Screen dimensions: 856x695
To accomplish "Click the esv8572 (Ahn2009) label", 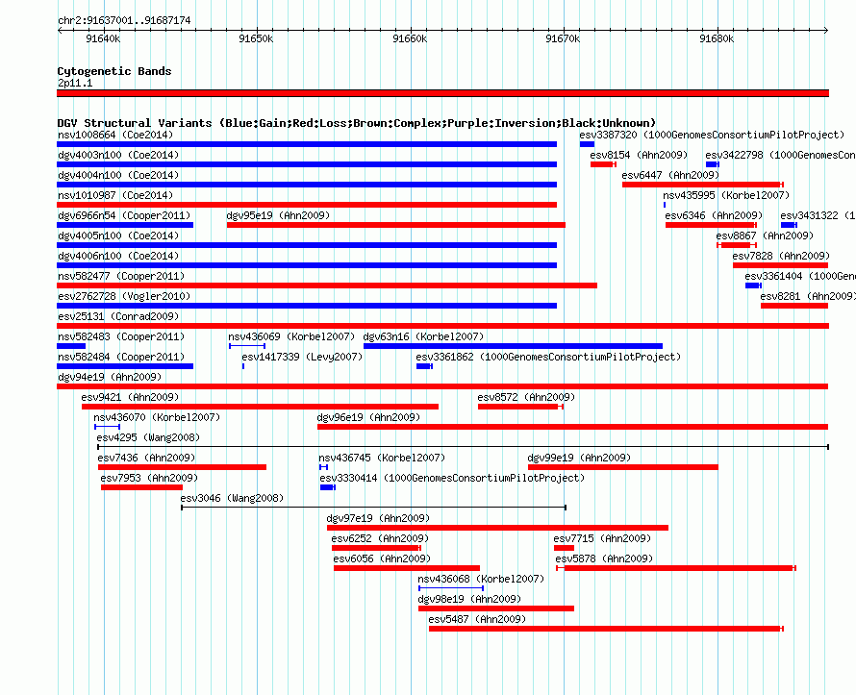I will click(x=526, y=397).
